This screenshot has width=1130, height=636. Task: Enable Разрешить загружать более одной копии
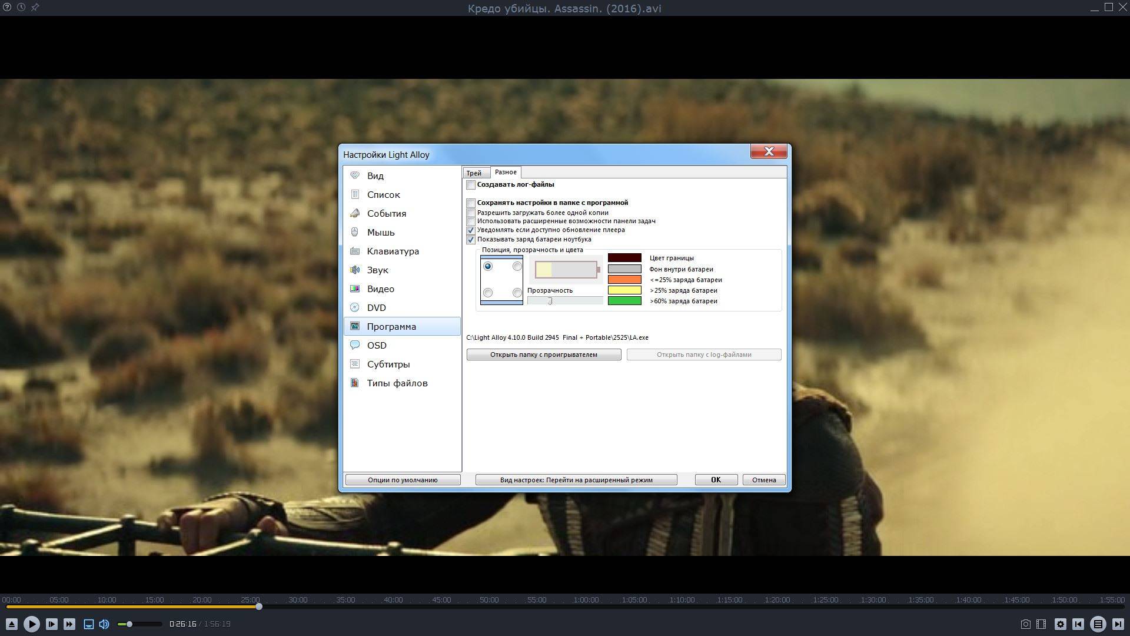pos(471,213)
